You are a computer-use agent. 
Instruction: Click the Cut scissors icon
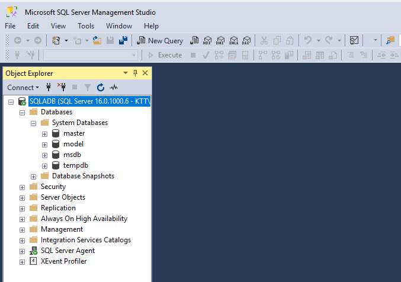pyautogui.click(x=264, y=40)
